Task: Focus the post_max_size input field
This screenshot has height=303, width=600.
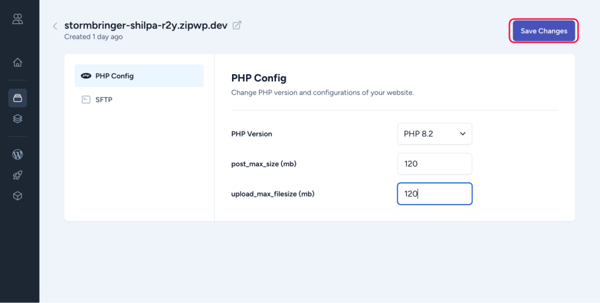Action: click(x=434, y=164)
